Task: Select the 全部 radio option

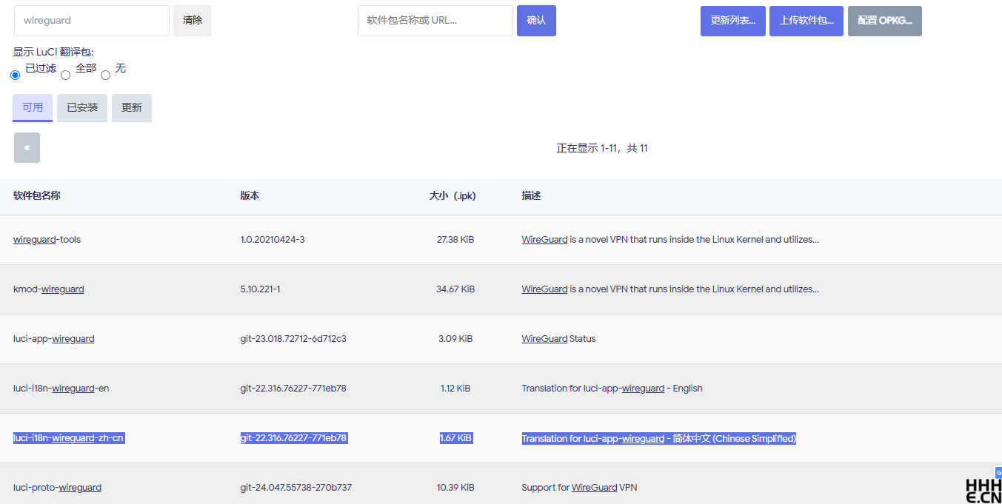Action: [65, 75]
